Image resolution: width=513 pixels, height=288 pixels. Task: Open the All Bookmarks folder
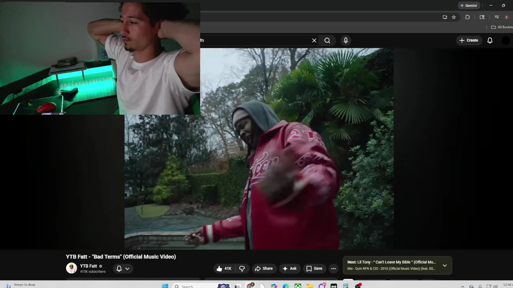click(x=502, y=27)
